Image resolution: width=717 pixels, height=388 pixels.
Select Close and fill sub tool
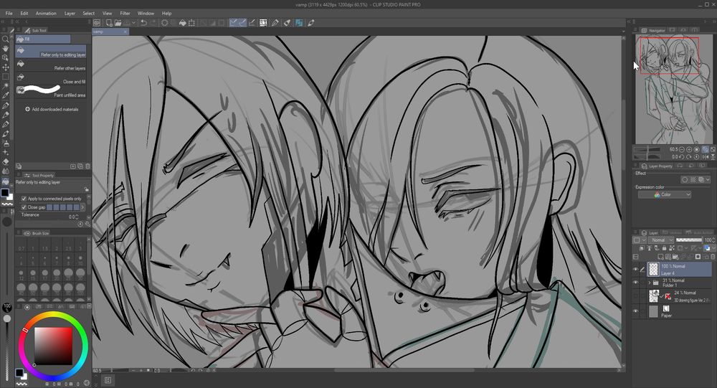(x=51, y=78)
